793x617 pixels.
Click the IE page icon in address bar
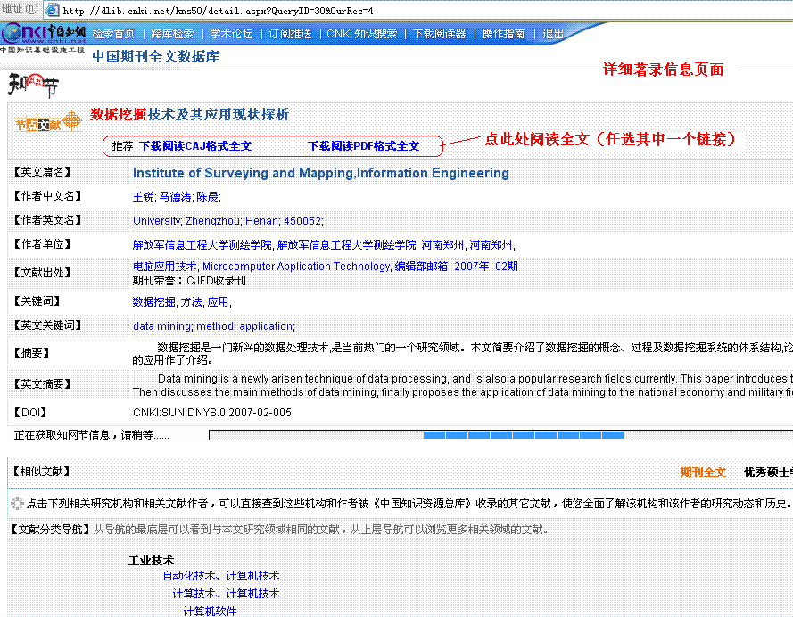click(x=52, y=10)
